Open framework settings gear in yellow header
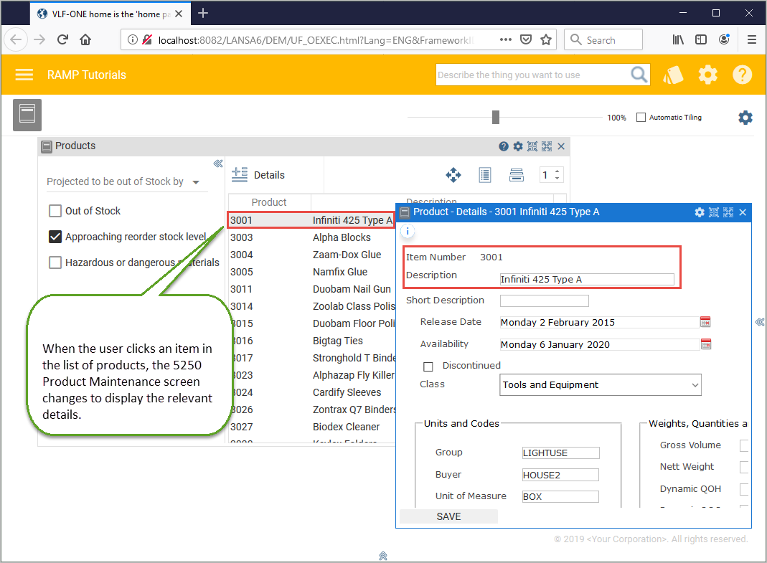The width and height of the screenshot is (767, 563). (708, 75)
